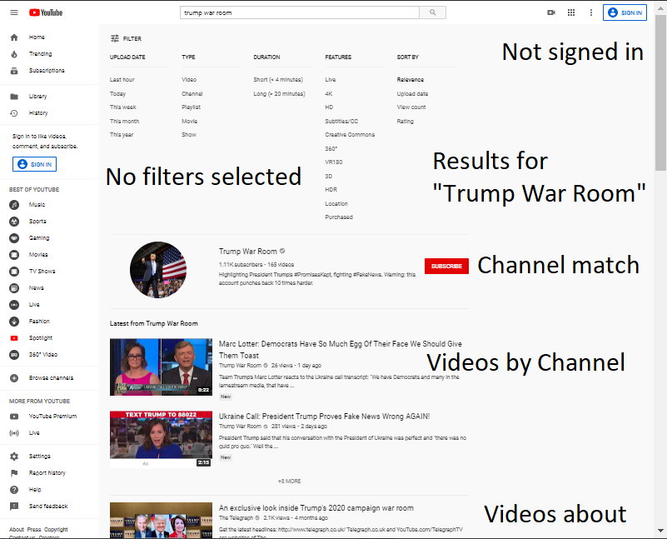Viewport: 667px width, 539px height.
Task: Select Long (> 20 minutes) duration
Action: pyautogui.click(x=280, y=93)
